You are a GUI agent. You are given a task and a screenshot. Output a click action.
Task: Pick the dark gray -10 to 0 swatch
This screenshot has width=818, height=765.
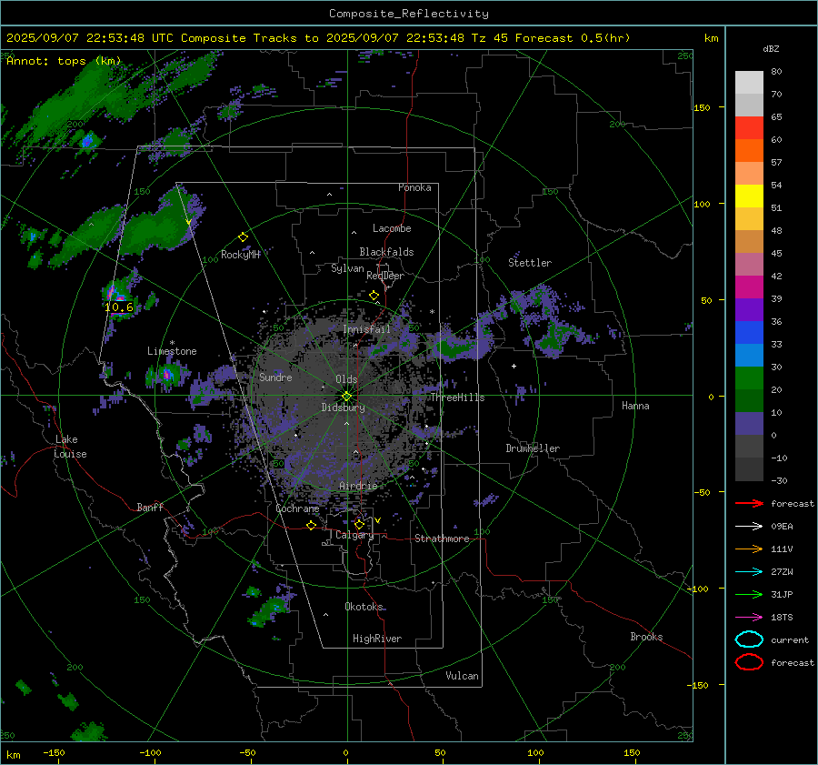749,446
